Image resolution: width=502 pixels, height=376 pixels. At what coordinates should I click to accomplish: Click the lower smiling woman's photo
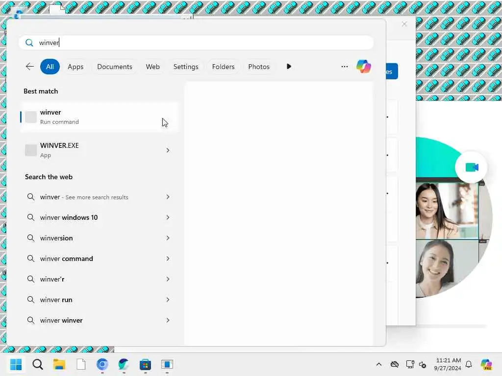[x=447, y=268]
